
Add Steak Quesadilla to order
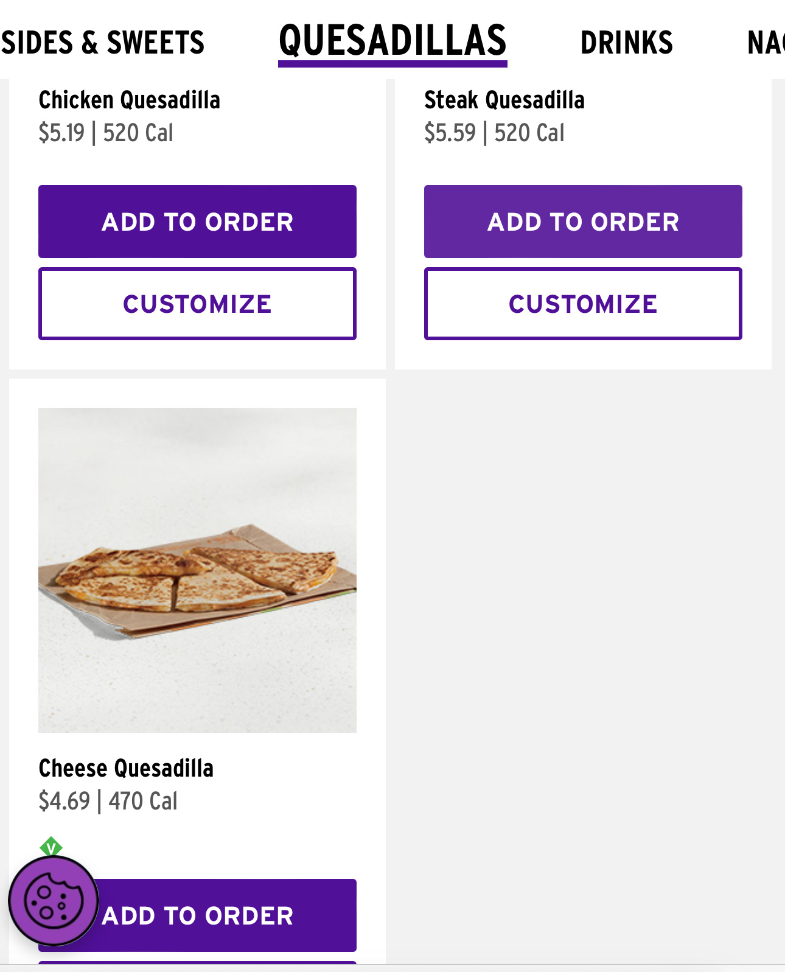(583, 222)
